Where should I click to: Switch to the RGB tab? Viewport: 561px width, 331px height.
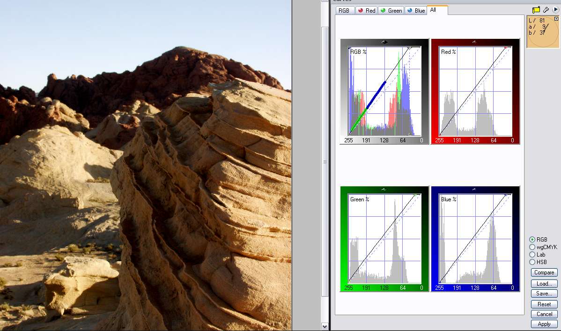click(345, 10)
